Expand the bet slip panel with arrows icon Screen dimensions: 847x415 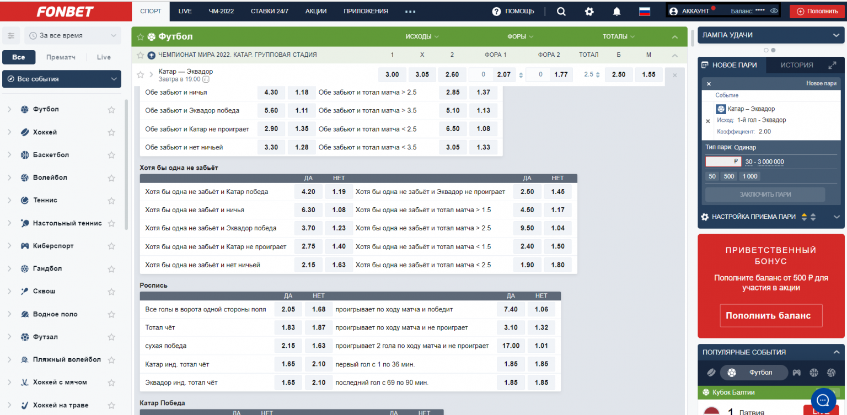coord(832,66)
